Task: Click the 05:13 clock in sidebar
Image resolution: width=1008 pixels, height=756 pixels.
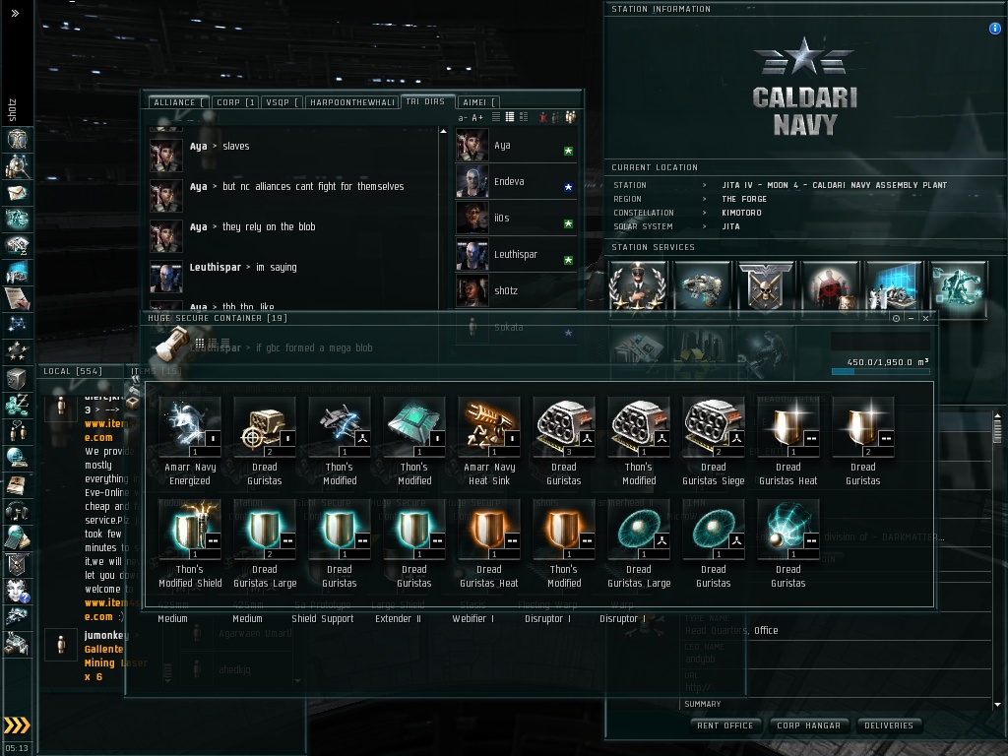Action: point(17,748)
